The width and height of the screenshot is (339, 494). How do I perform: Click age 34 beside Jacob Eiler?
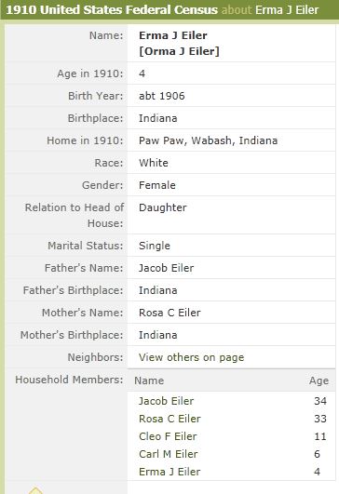tap(320, 401)
